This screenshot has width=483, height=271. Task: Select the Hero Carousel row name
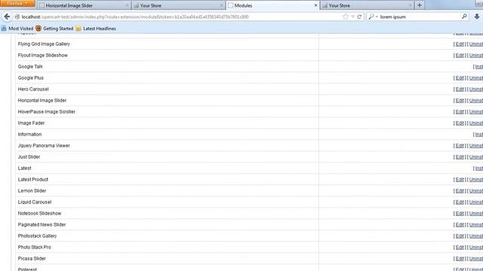(33, 90)
